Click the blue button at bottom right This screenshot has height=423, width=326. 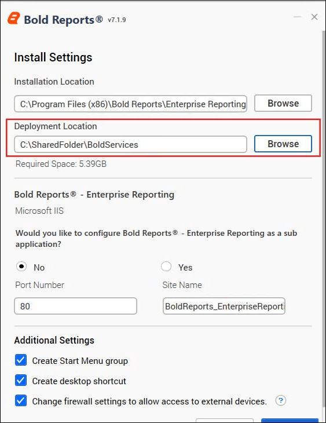tap(290, 421)
